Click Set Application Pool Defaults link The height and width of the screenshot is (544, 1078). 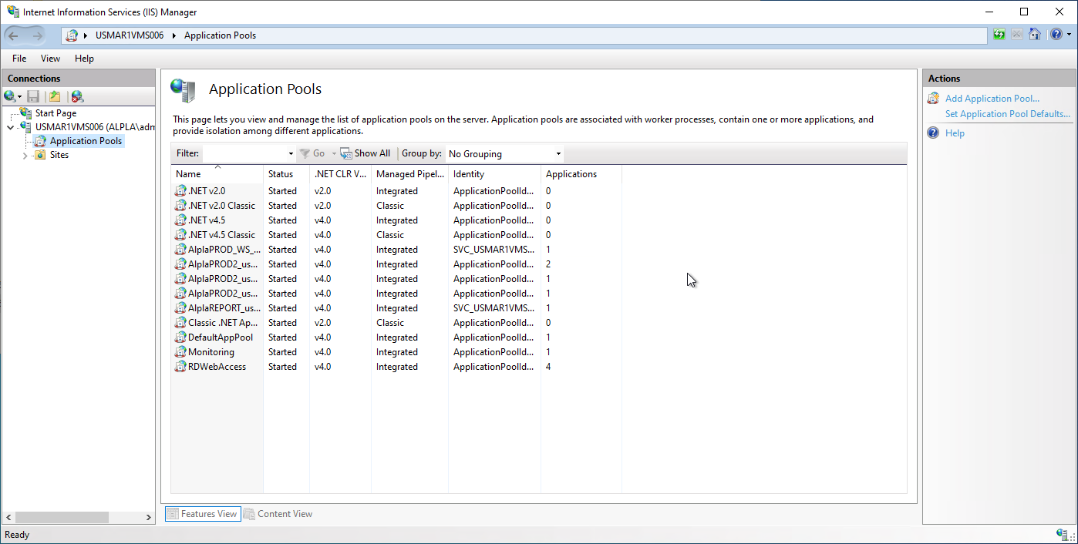pos(1007,114)
